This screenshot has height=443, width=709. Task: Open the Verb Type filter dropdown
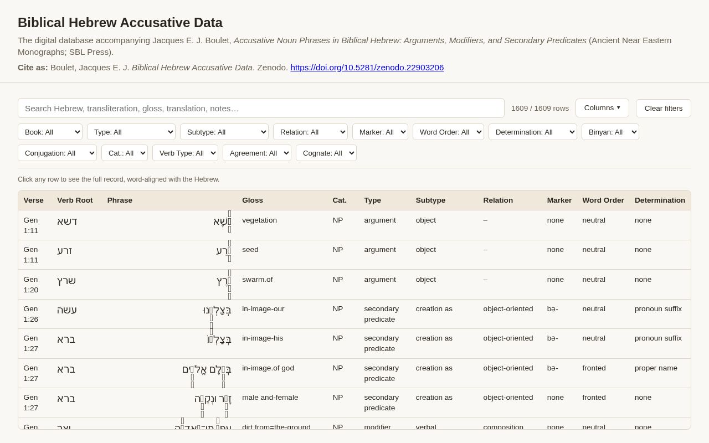click(x=185, y=153)
